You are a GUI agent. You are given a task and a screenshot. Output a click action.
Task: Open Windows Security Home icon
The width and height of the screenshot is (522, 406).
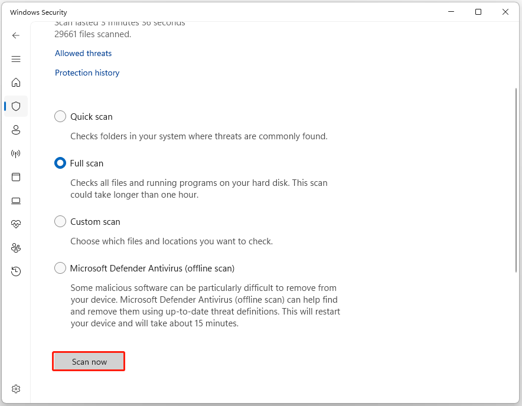[16, 83]
